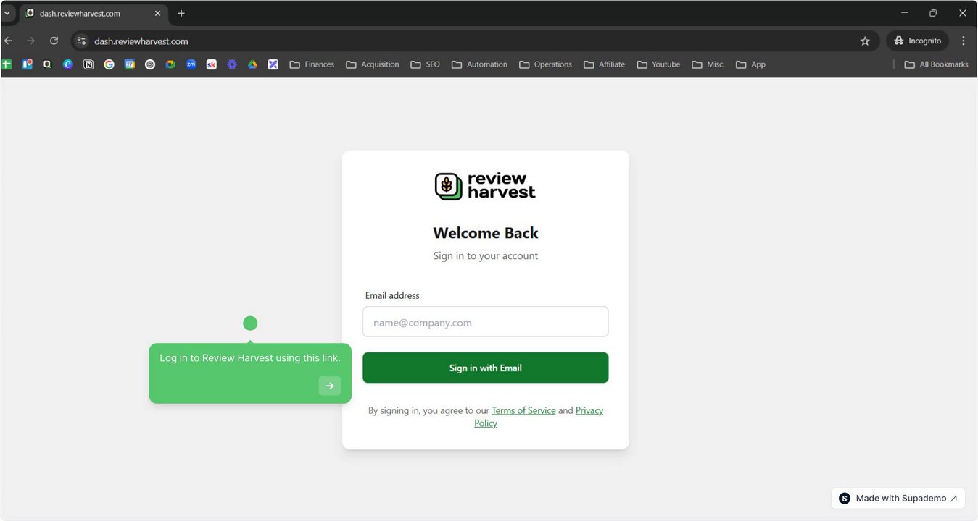The image size is (978, 521).
Task: Open the Google Calendar bookmark icon
Action: (130, 64)
